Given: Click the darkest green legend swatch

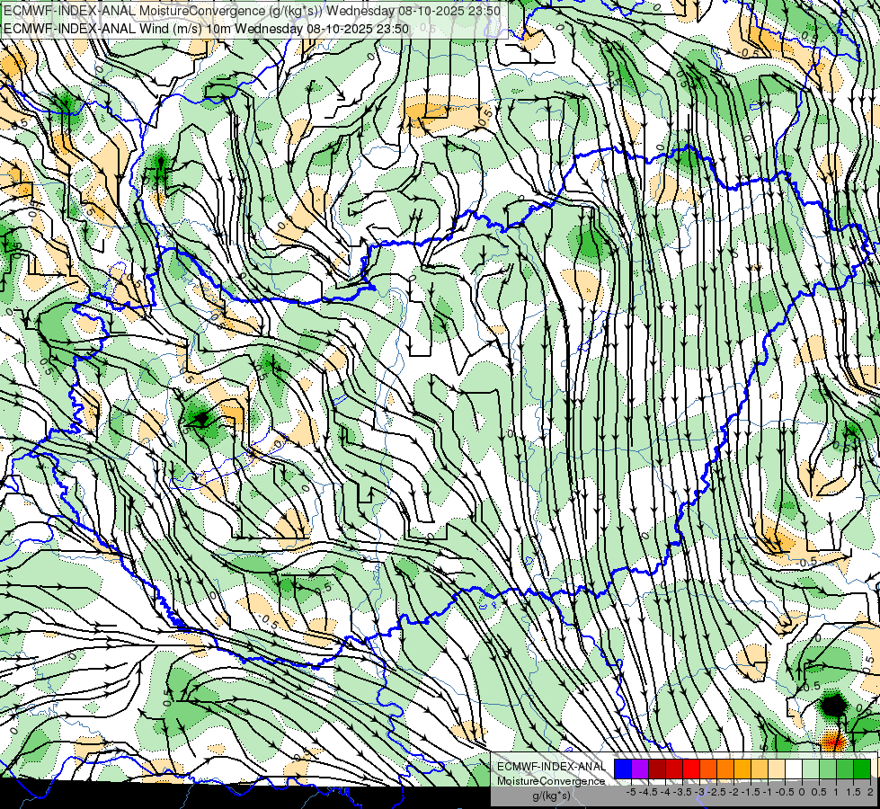Looking at the screenshot, I should click(862, 769).
